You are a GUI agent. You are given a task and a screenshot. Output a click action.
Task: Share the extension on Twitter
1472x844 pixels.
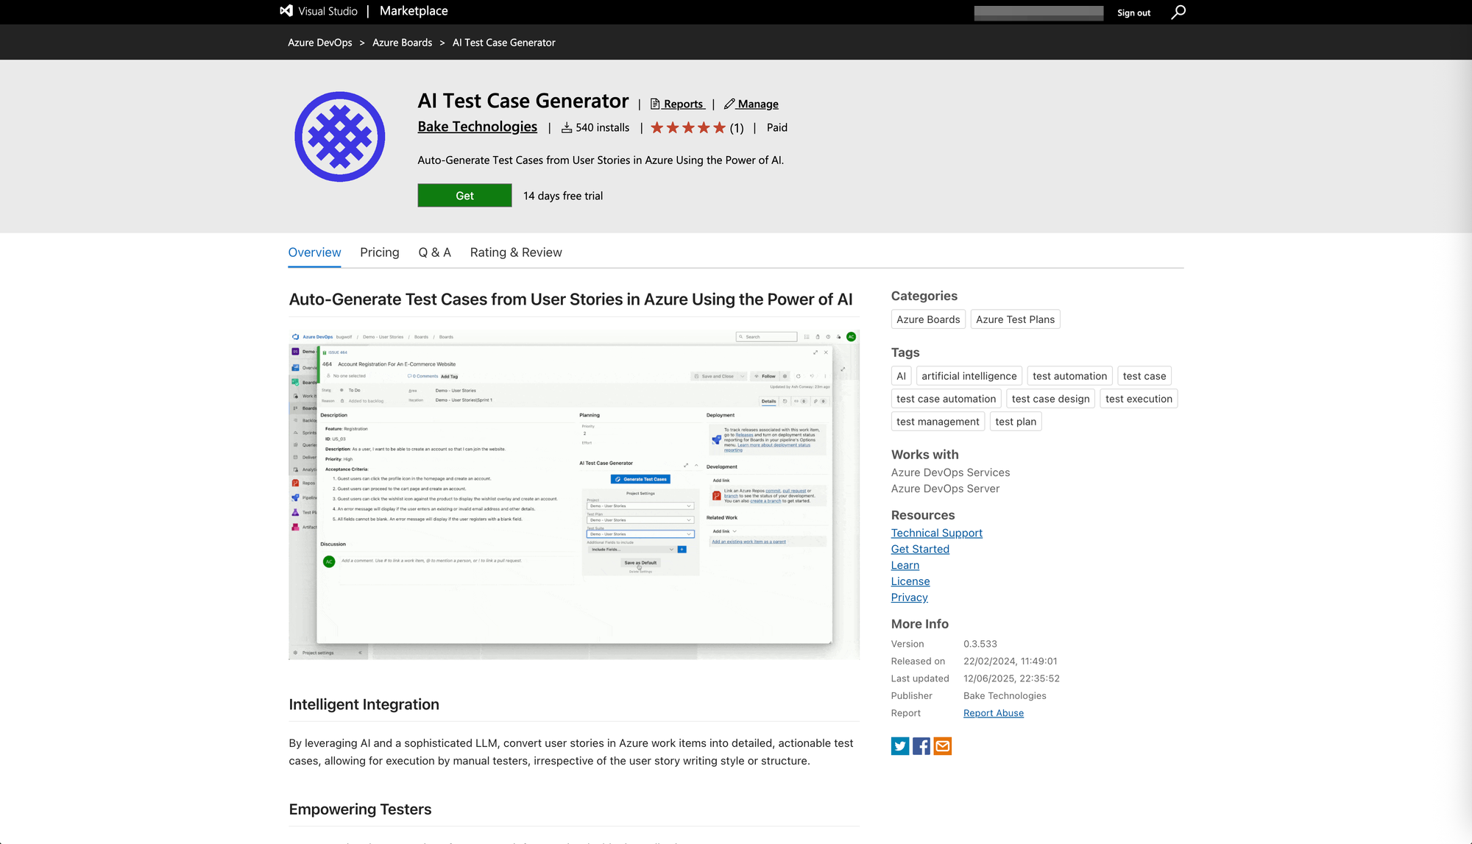(x=899, y=746)
